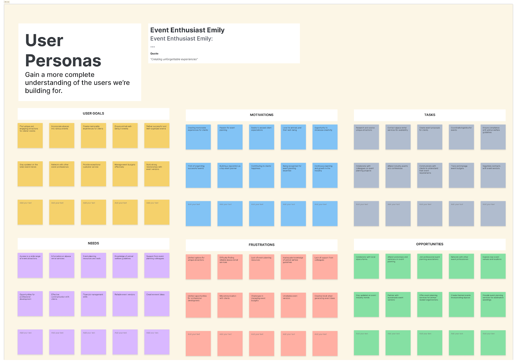This screenshot has height=364, width=517.
Task: Click an 'Add your text' placeholder under Frustrations
Action: [198, 343]
